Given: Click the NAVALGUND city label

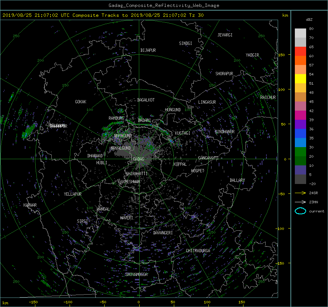Looking at the screenshot, I should pyautogui.click(x=121, y=148).
